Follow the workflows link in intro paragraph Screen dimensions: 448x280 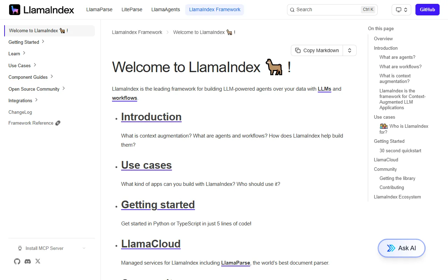click(125, 98)
